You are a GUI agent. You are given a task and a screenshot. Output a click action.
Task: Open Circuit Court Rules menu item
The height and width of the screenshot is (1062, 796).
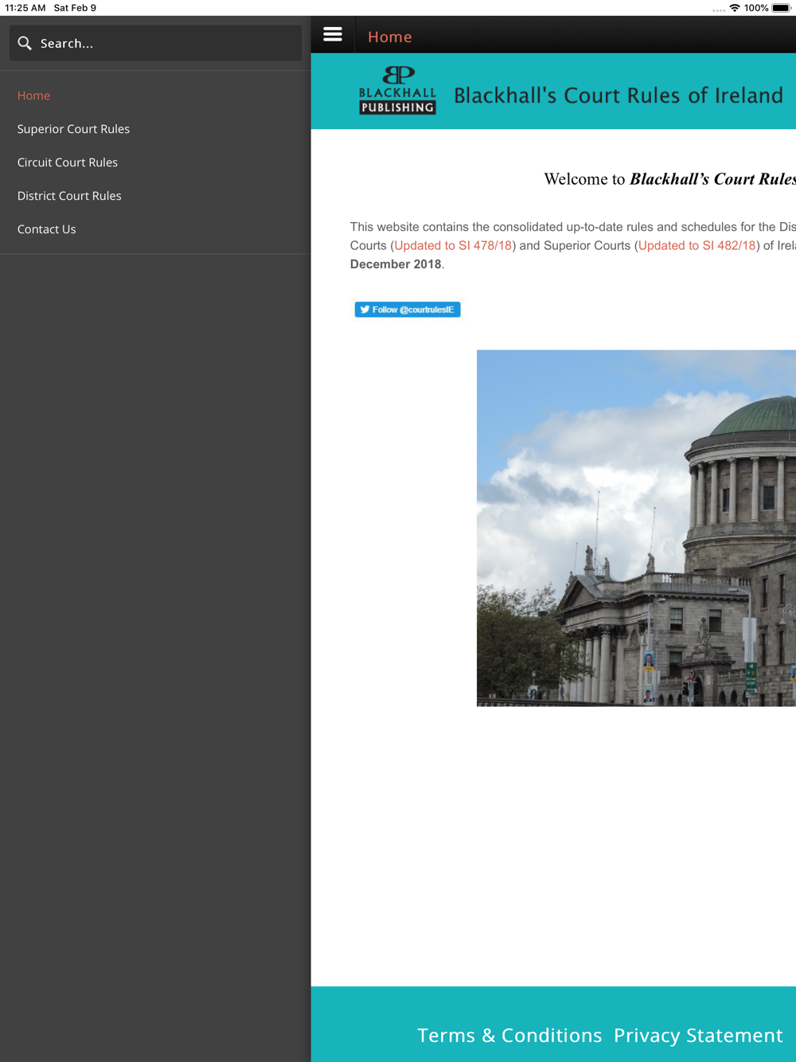[68, 162]
